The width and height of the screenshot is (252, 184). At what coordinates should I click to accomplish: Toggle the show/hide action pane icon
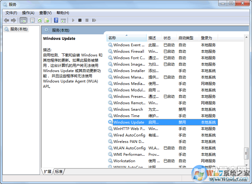[x=63, y=20]
